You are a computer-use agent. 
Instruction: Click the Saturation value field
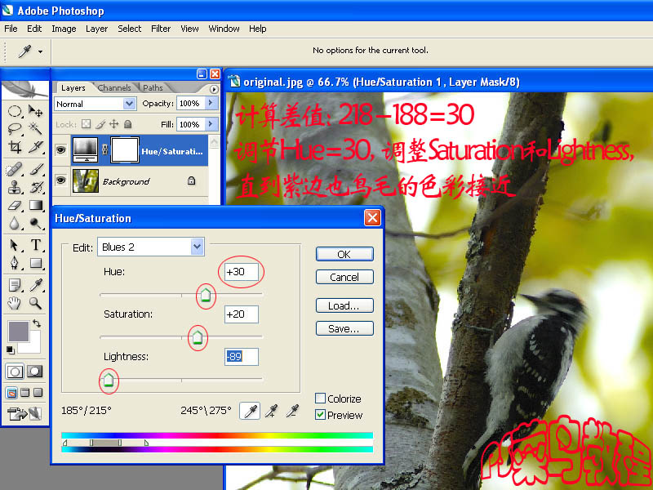(x=242, y=314)
